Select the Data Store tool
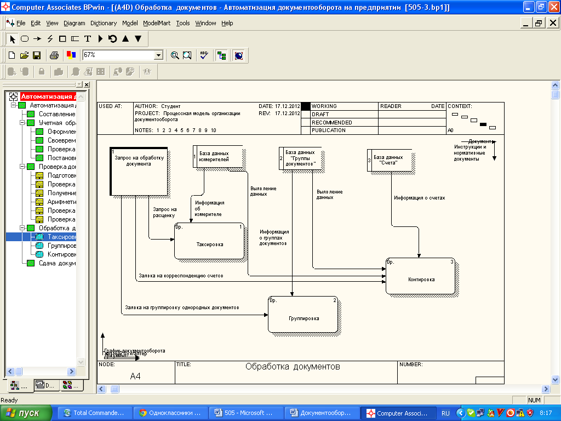Image resolution: width=561 pixels, height=421 pixels. (75, 39)
